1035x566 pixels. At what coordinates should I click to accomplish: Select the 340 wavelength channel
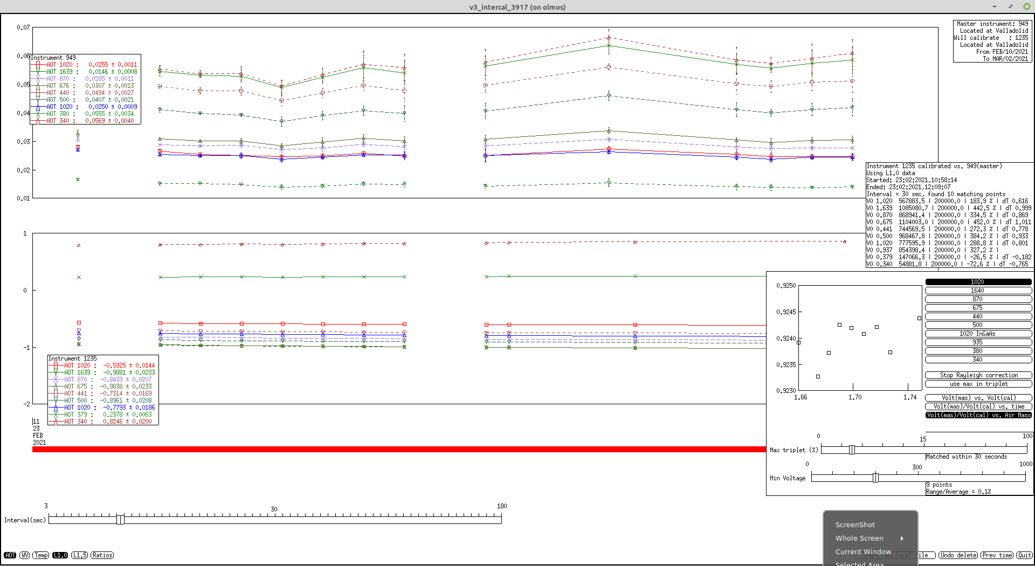(x=978, y=360)
